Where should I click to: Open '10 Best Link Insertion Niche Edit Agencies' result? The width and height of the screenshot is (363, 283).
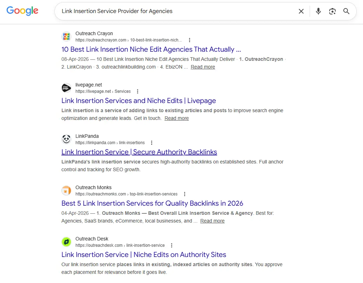[x=151, y=49]
